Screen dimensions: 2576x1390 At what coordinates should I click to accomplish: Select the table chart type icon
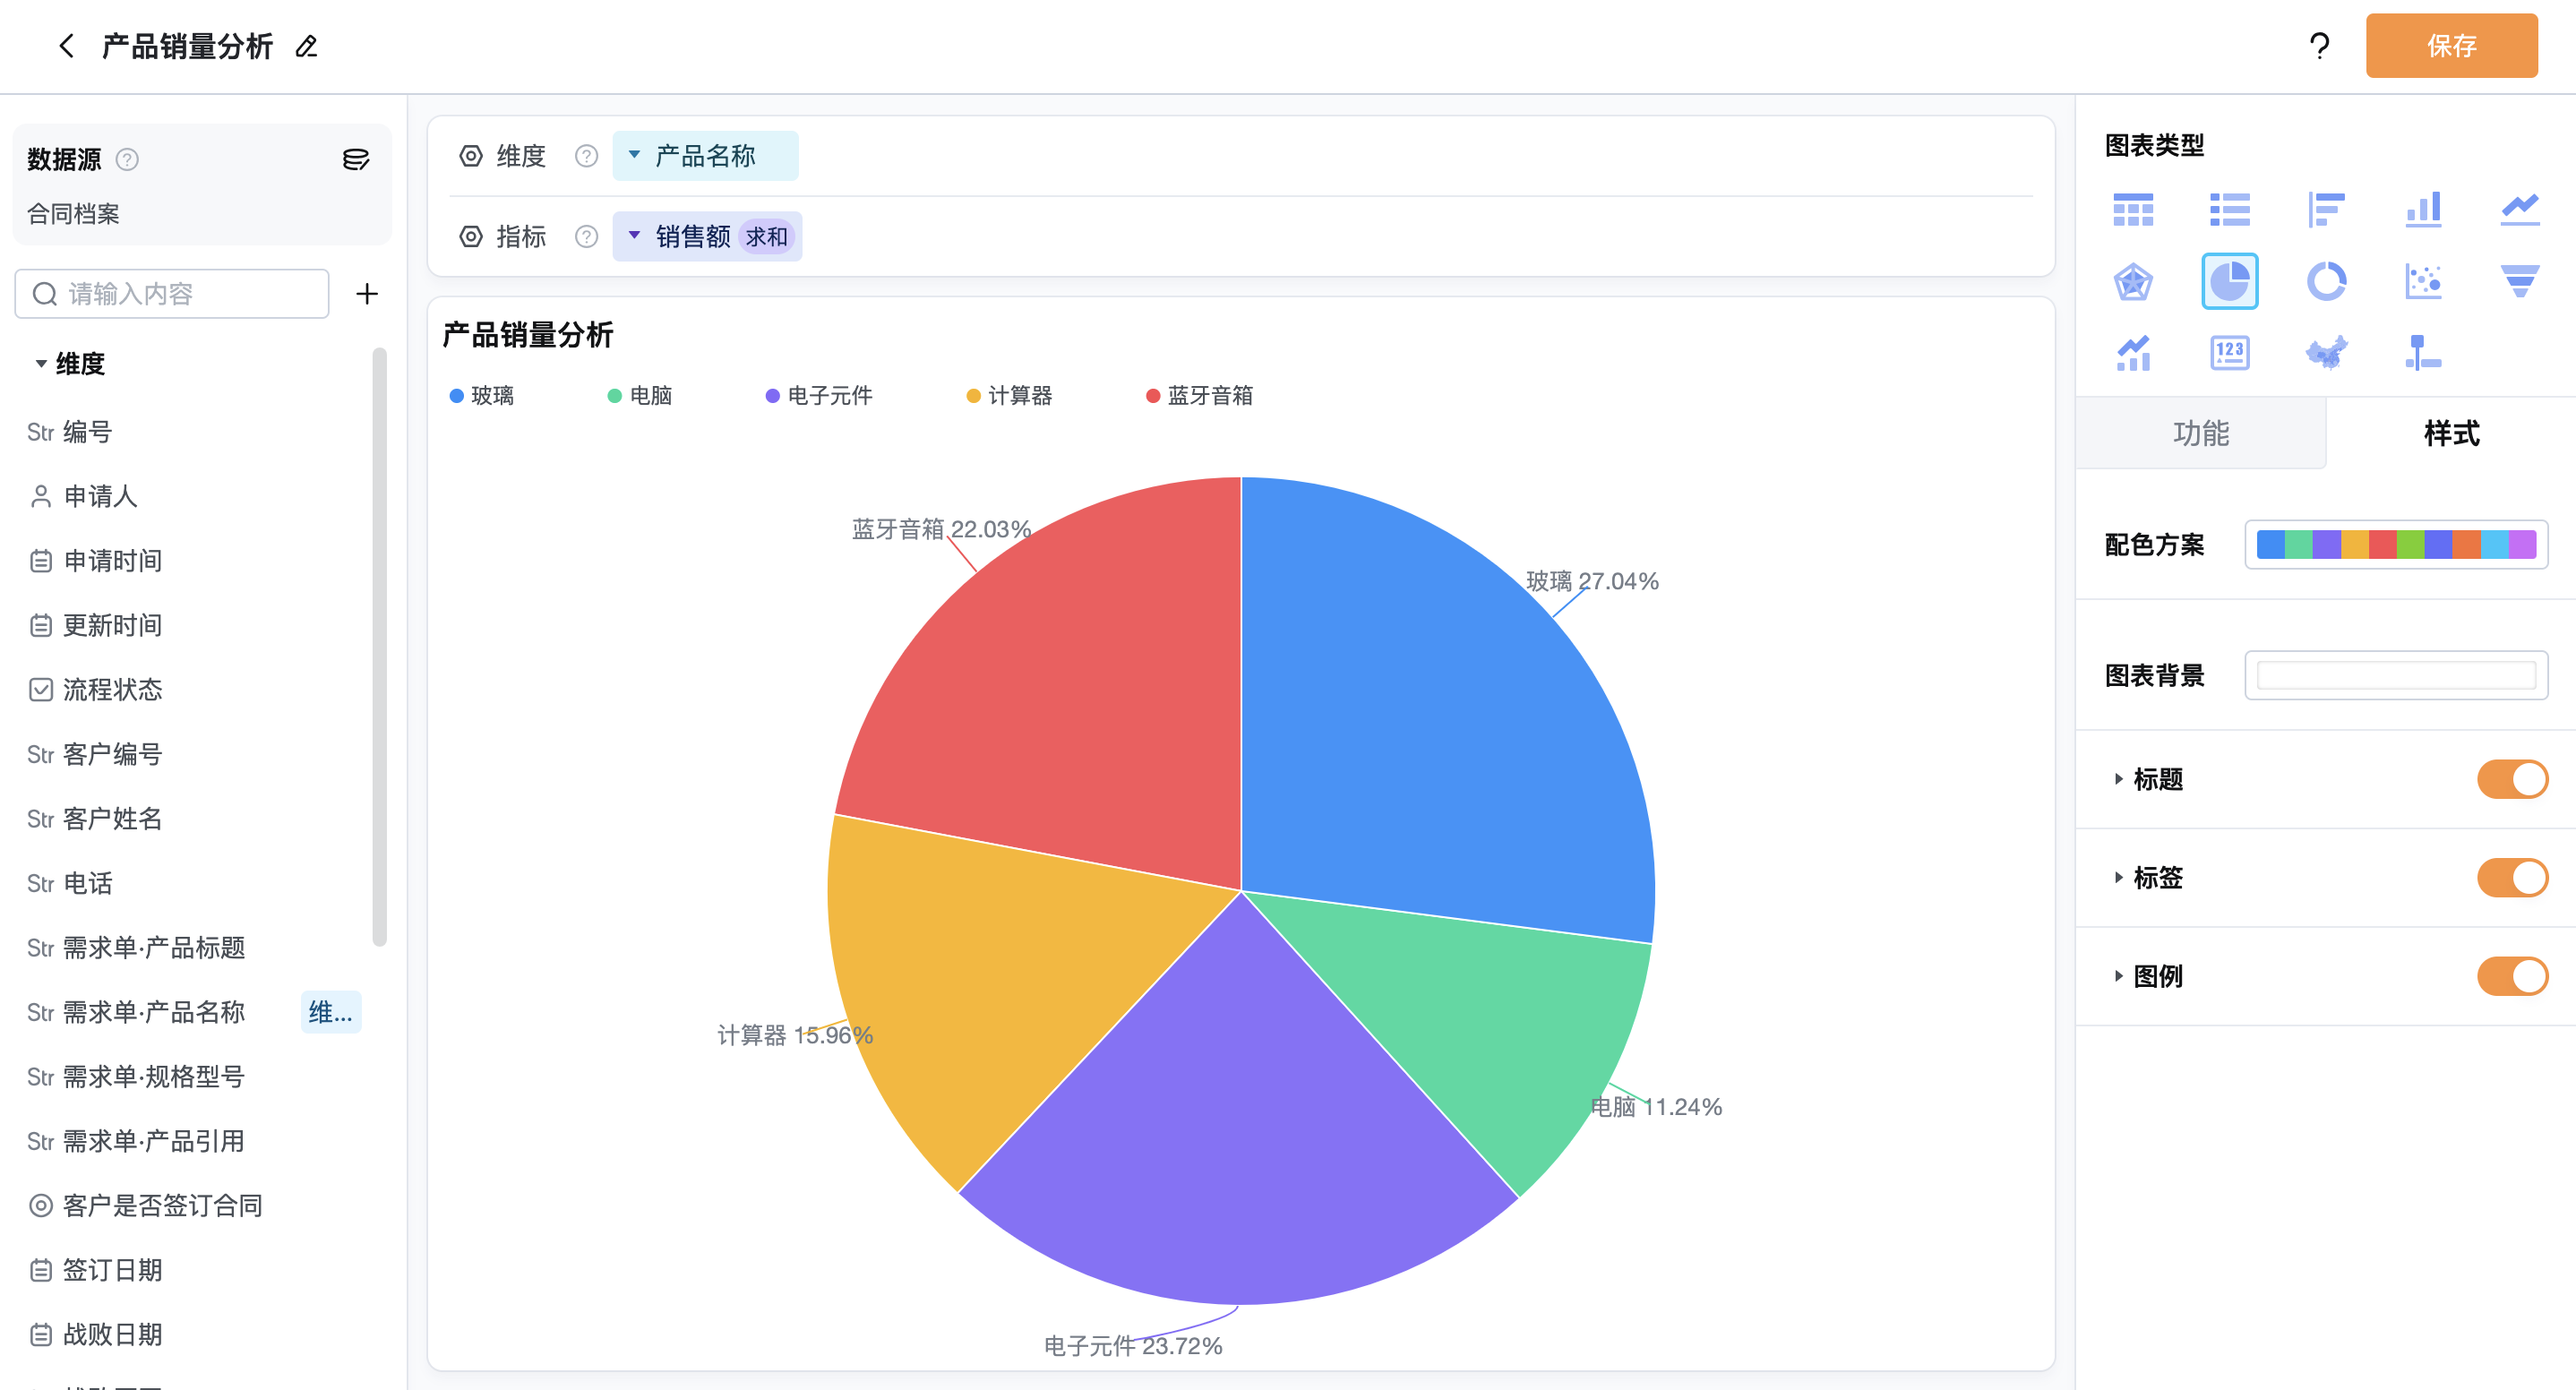[x=2133, y=210]
